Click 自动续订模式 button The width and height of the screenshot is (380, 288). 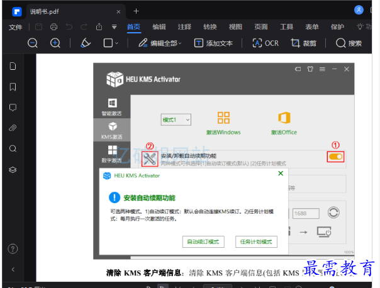(x=203, y=241)
